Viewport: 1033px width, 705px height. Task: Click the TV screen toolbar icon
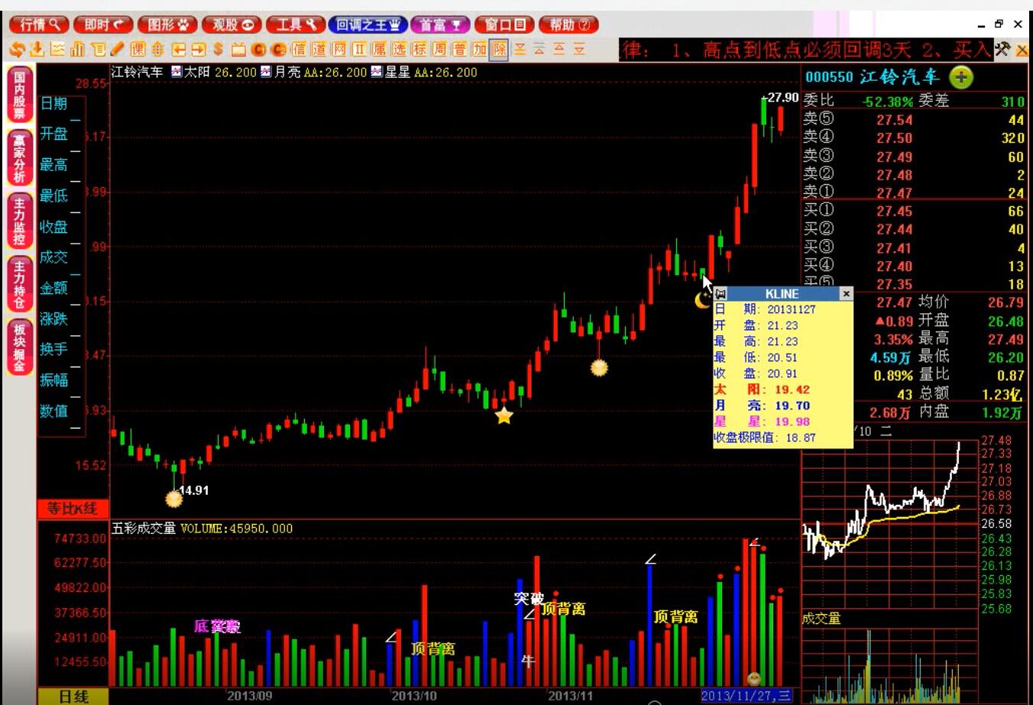click(238, 50)
